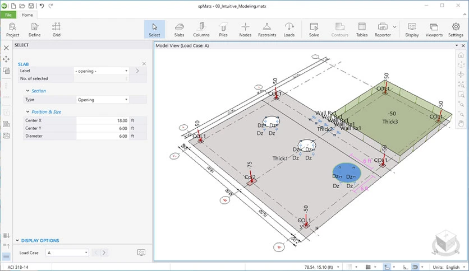Viewport: 469px width, 271px height.
Task: Close the Model View window
Action: pyautogui.click(x=463, y=46)
